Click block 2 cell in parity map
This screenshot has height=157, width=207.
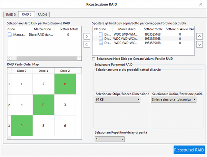tap(43, 84)
